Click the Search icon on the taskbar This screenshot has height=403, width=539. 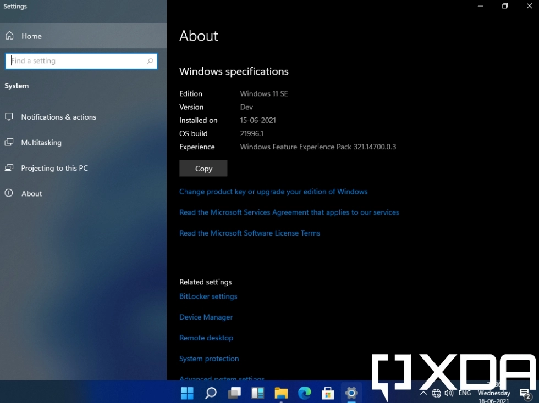click(211, 393)
